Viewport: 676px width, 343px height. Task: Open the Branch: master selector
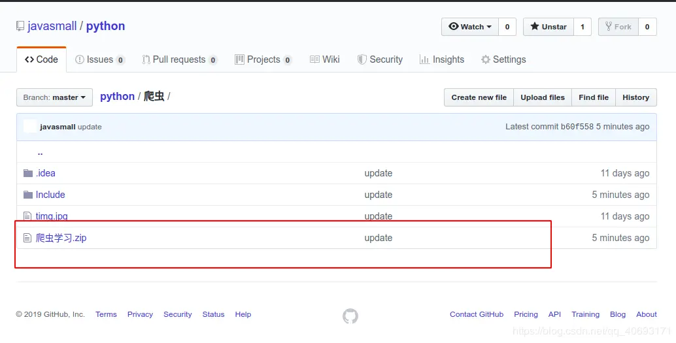pos(55,97)
